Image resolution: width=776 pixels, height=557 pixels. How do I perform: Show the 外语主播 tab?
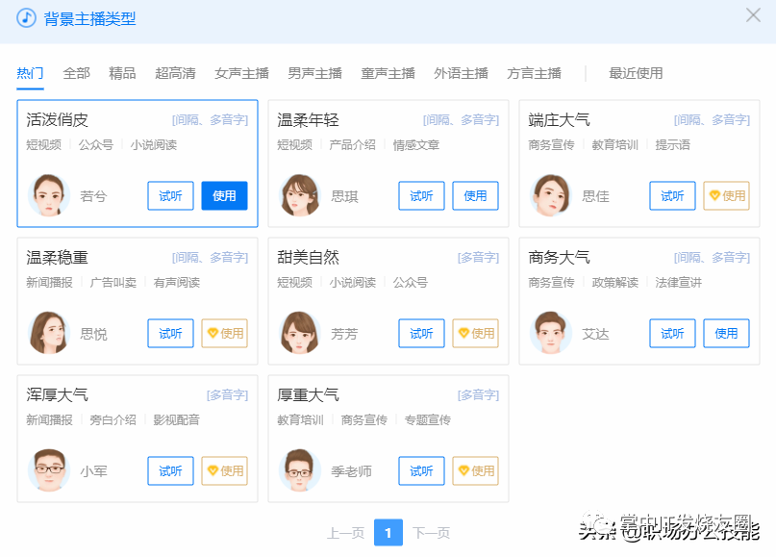(461, 73)
